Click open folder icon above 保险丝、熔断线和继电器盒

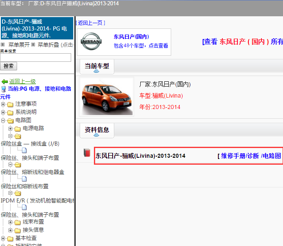tap(18, 165)
